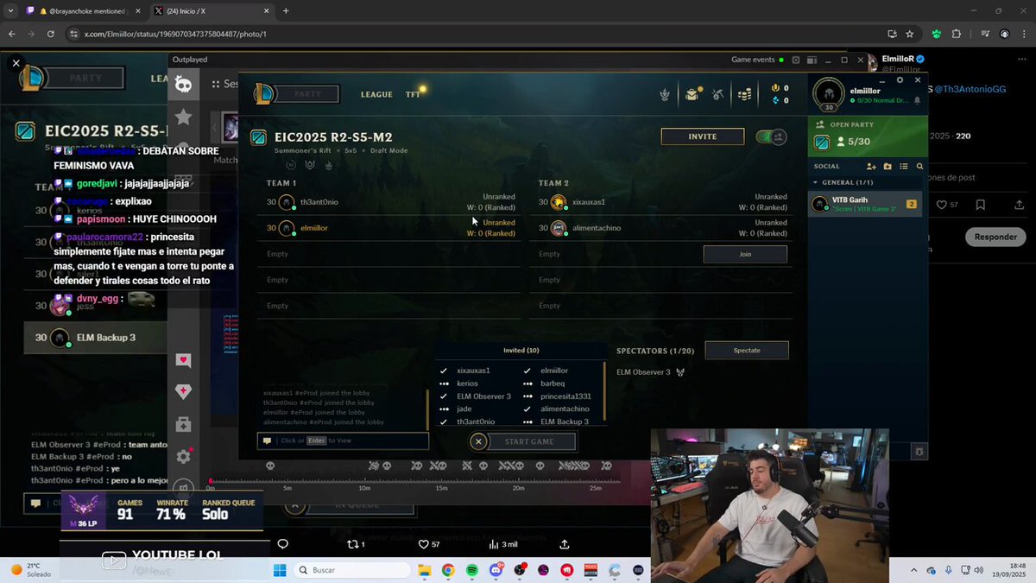Click Outplayed screenshot icon near Game events

[x=795, y=60]
